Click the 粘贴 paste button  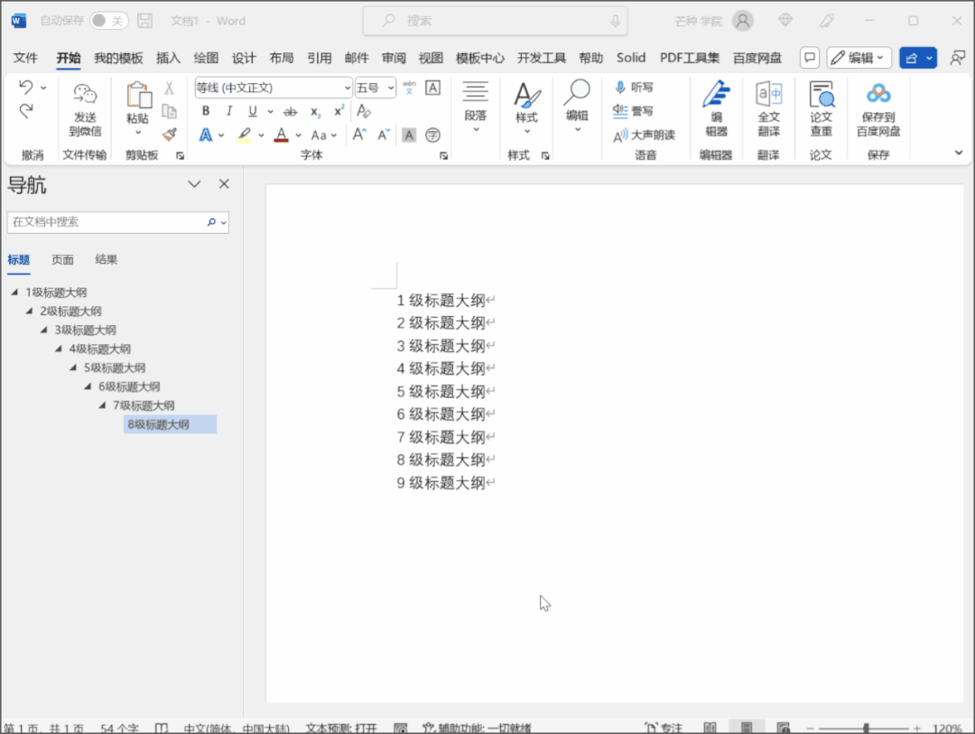click(137, 107)
